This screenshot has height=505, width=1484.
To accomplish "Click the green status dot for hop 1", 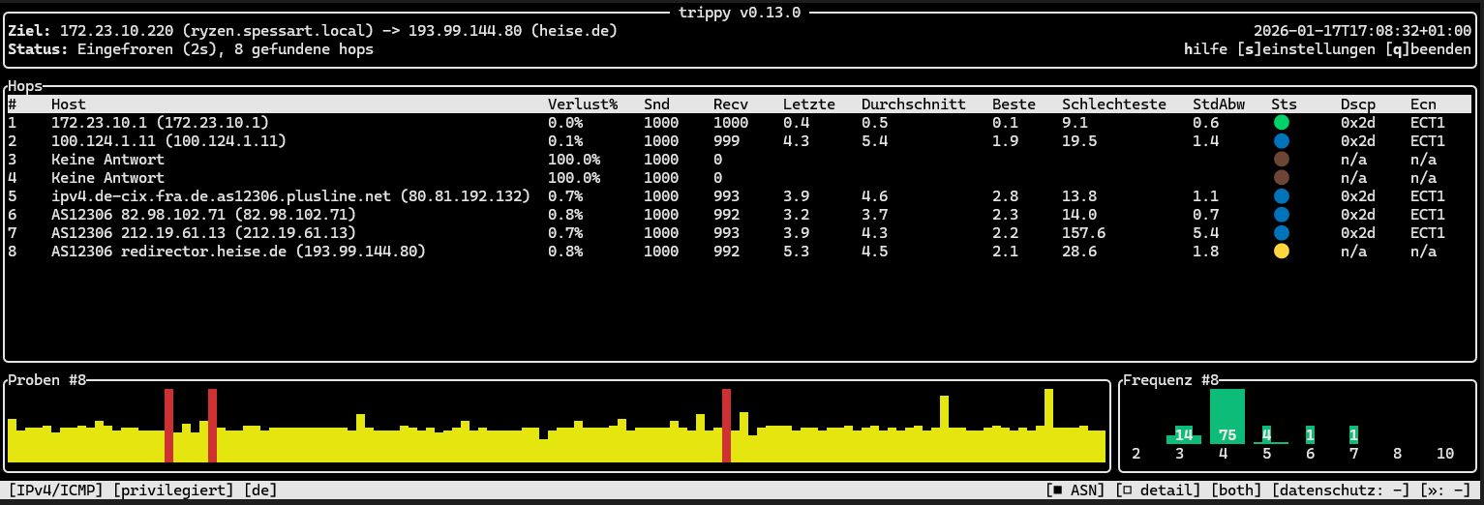I will [1282, 123].
